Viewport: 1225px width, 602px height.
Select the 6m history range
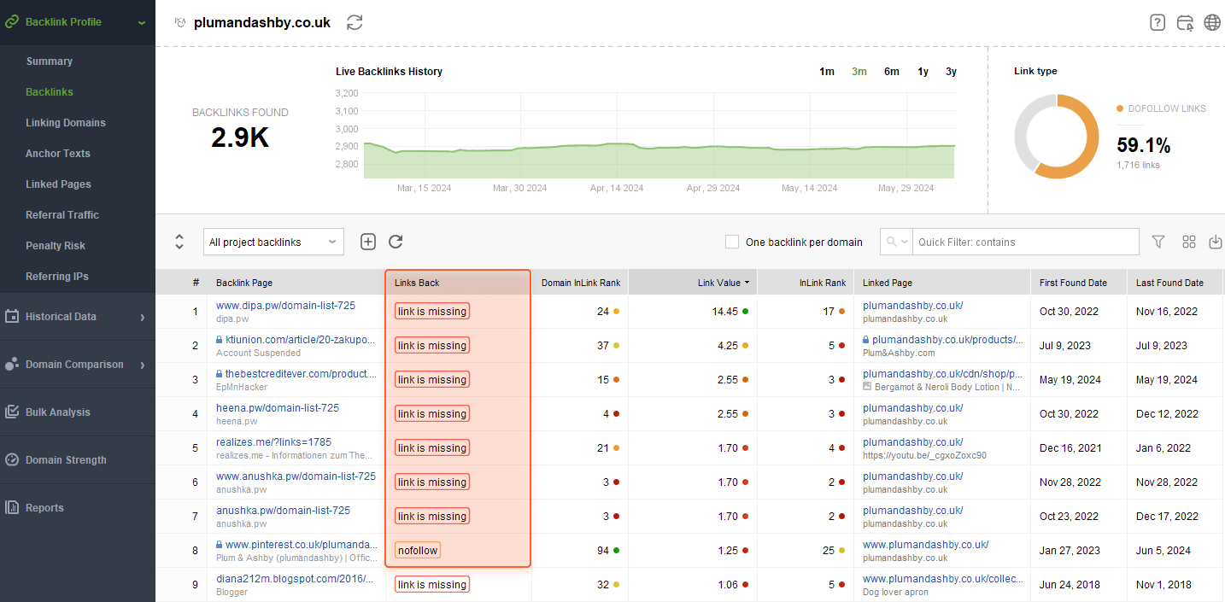tap(892, 72)
